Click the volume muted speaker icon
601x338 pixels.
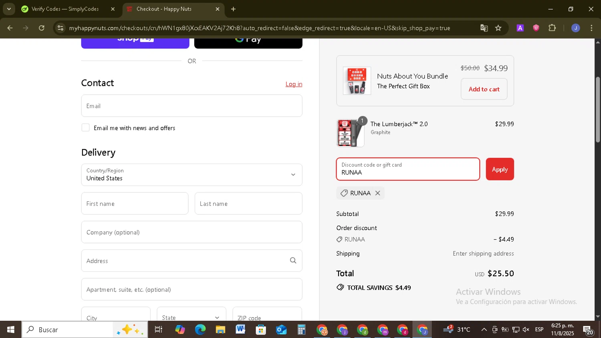pos(526,330)
